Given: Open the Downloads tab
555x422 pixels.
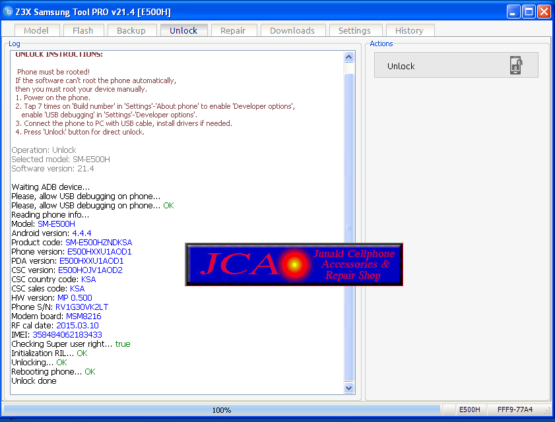Looking at the screenshot, I should click(292, 30).
